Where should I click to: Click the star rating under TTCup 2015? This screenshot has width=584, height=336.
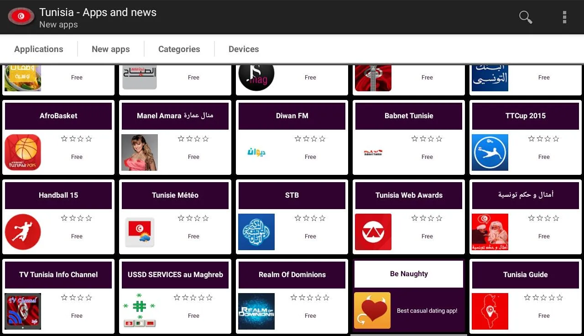(543, 139)
